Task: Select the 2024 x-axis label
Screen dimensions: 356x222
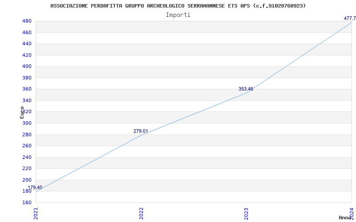Action: [x=352, y=214]
